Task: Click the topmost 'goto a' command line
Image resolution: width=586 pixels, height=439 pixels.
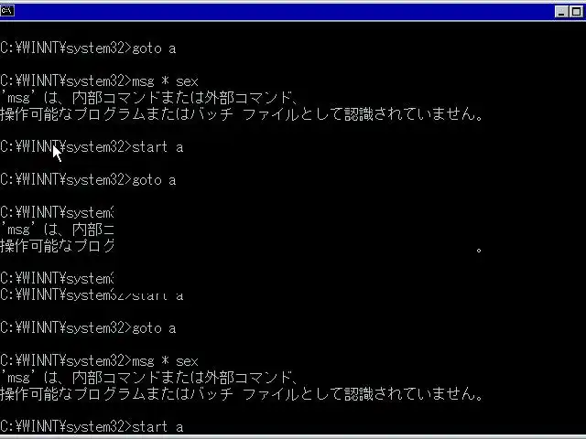Action: point(88,48)
